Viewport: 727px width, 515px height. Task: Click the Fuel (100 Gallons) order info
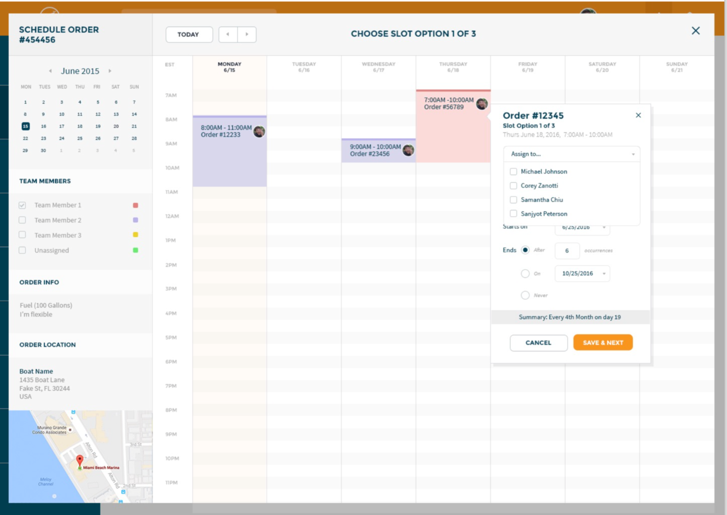tap(46, 305)
